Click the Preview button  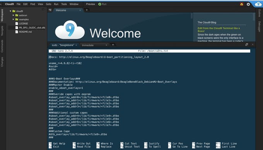point(91,4)
